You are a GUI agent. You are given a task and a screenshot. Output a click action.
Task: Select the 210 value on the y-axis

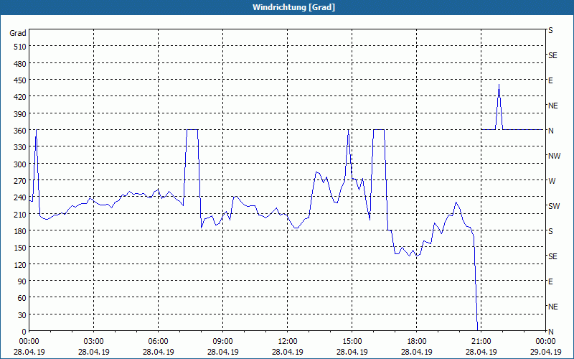point(21,215)
